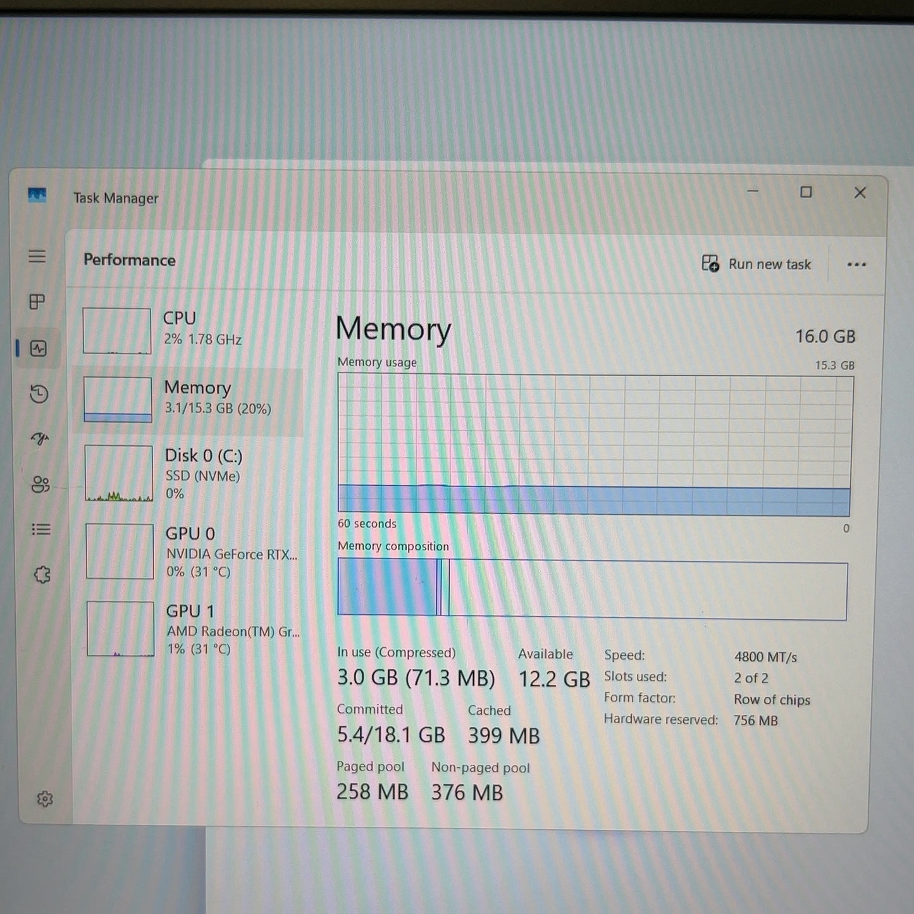Click the 15.3 GB graph maximum label
This screenshot has width=914, height=914.
(834, 366)
